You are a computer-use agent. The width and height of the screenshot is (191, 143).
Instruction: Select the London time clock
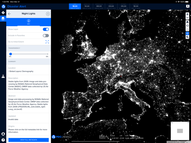tap(136, 6)
